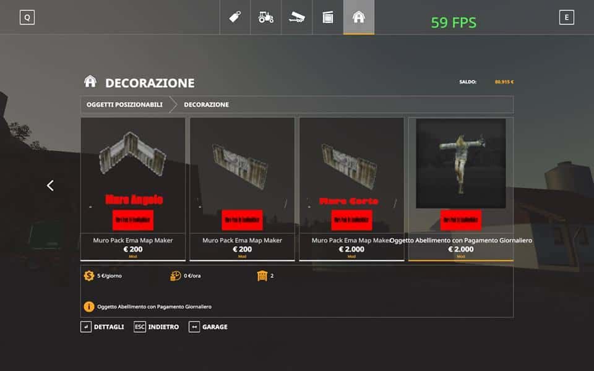Open the container objects category icon

tap(328, 17)
